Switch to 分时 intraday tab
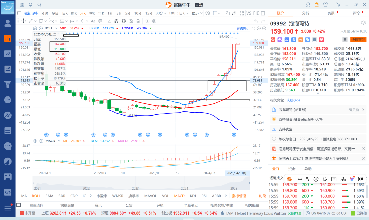 44,13
